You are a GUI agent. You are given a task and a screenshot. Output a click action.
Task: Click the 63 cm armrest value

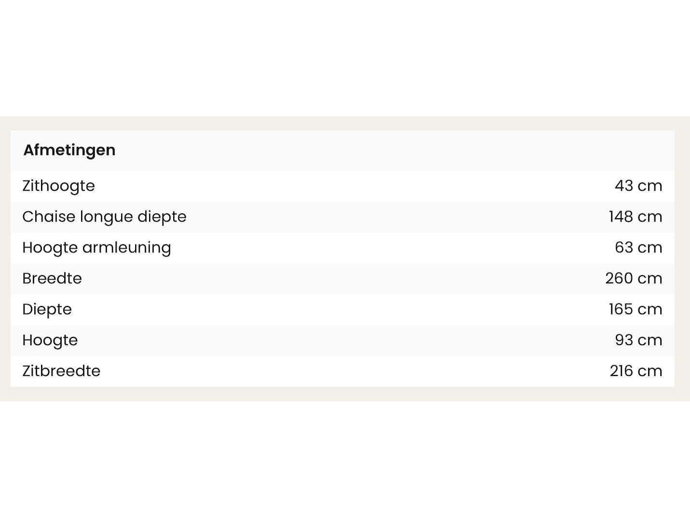coord(638,248)
